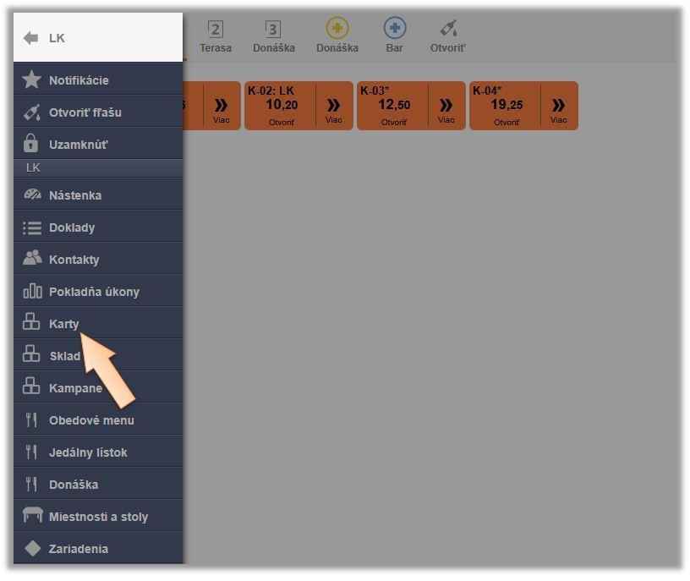Open Notifikácie star icon

[32, 80]
